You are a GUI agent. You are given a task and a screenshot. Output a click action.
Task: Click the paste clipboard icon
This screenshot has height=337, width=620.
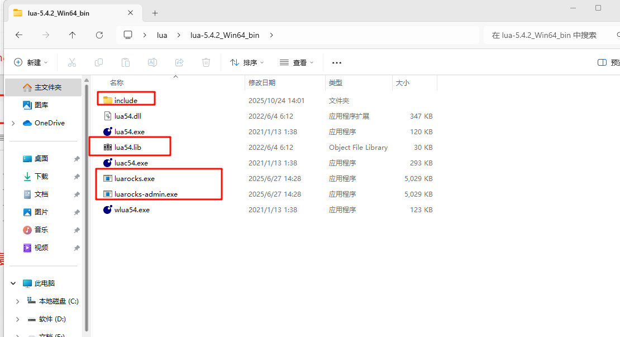pos(126,62)
